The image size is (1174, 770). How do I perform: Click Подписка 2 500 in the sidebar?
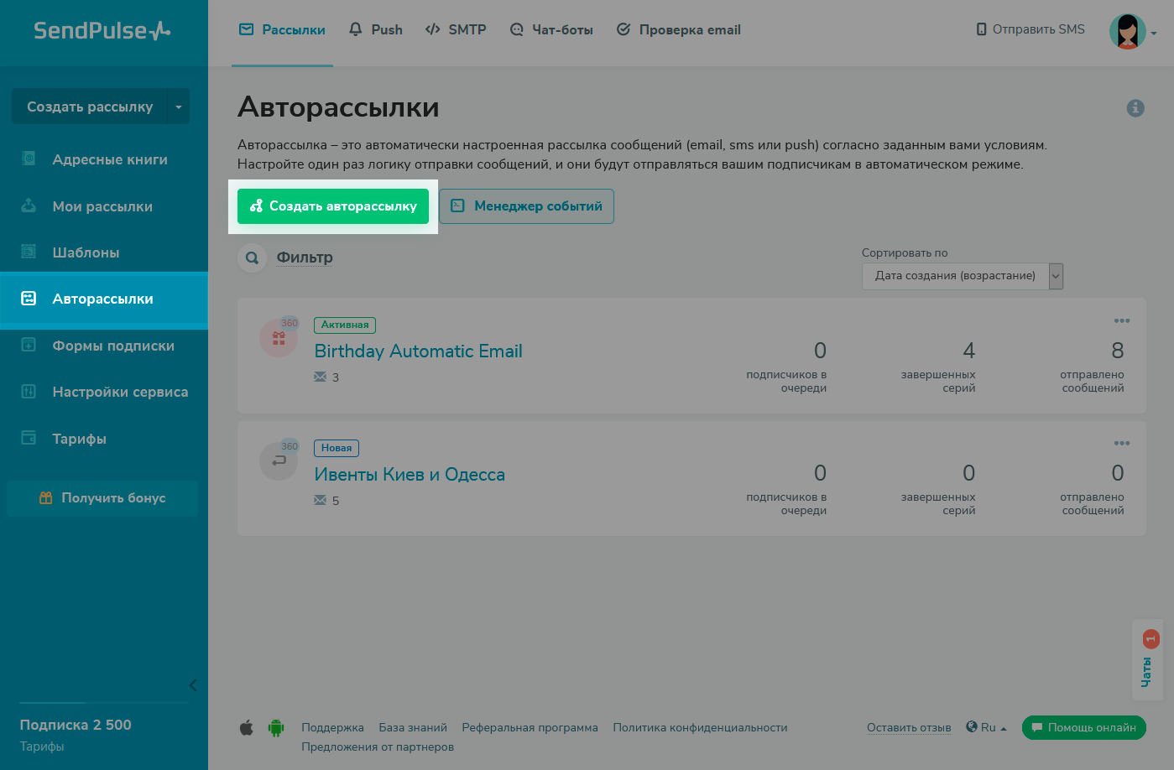pyautogui.click(x=76, y=725)
